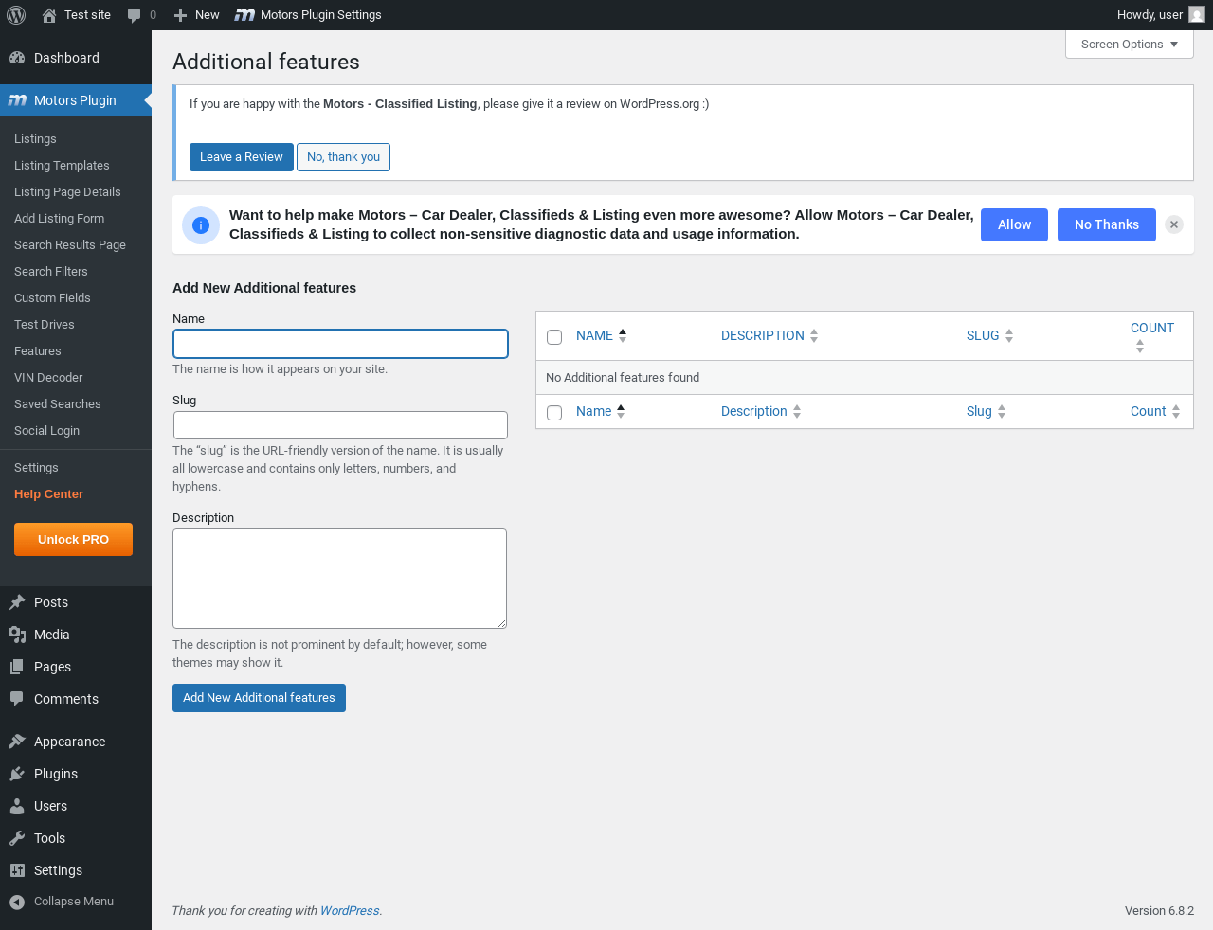Open VIN Decoder menu item
Viewport: 1213px width, 930px height.
(x=48, y=378)
